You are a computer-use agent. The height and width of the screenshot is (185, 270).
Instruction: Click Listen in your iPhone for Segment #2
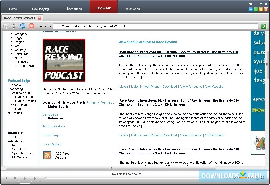(x=145, y=135)
